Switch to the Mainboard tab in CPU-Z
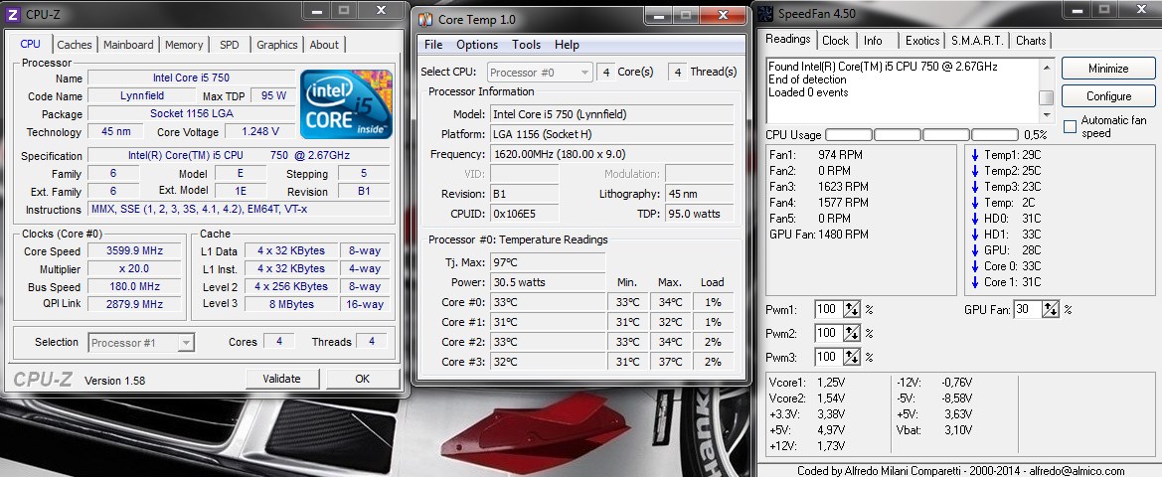Image resolution: width=1162 pixels, height=477 pixels. (x=128, y=45)
